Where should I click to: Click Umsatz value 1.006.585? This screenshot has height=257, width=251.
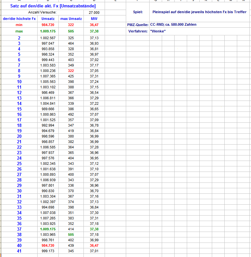48,147
